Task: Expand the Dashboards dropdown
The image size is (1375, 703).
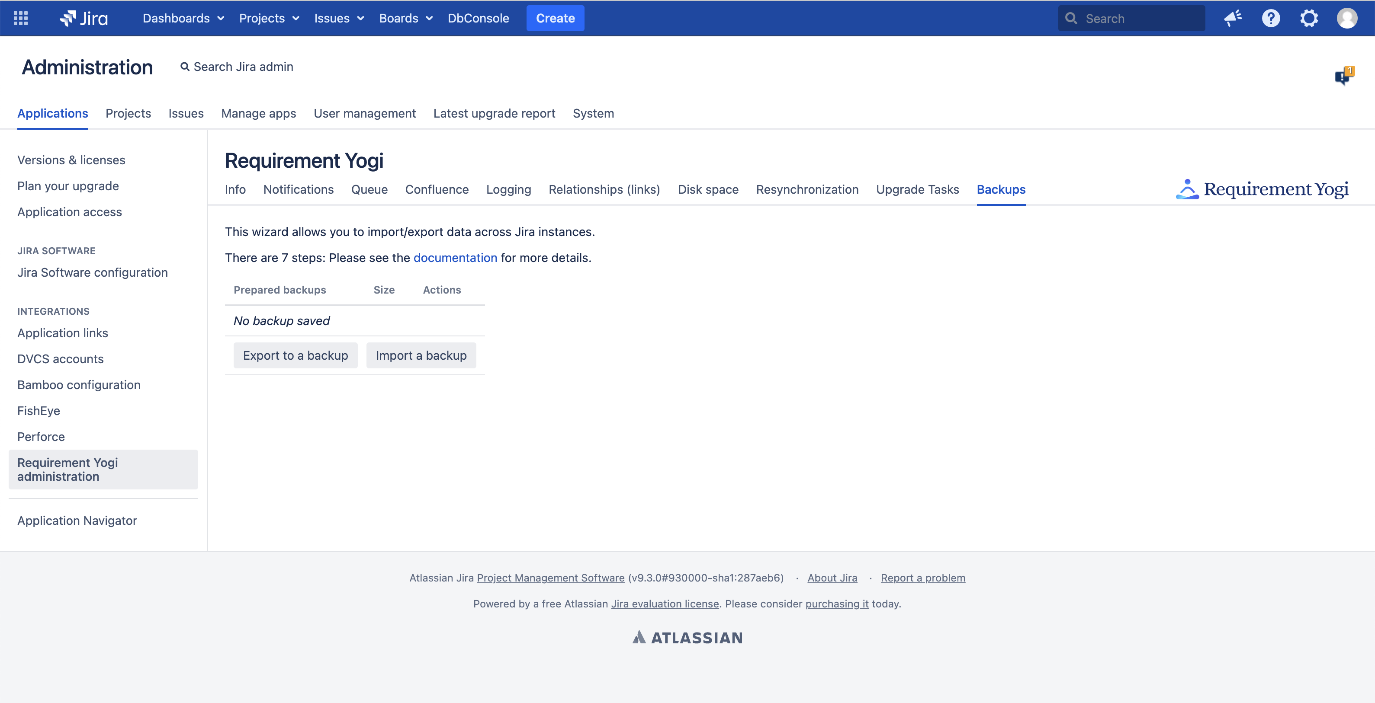Action: (x=183, y=18)
